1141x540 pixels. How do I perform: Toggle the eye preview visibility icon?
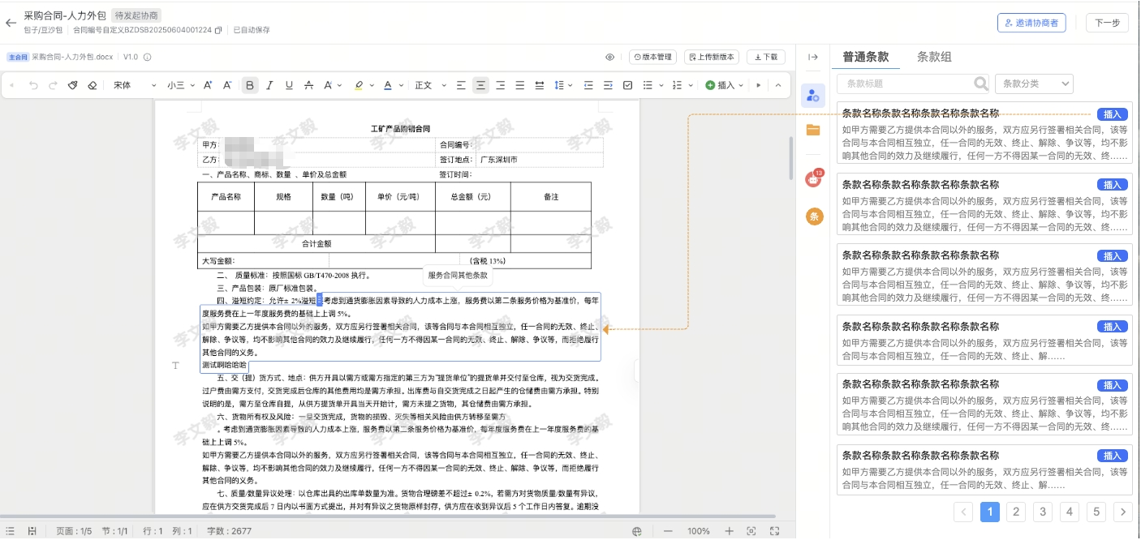[610, 57]
